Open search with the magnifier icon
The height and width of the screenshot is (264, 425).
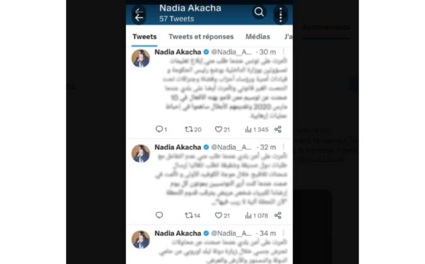pos(259,12)
